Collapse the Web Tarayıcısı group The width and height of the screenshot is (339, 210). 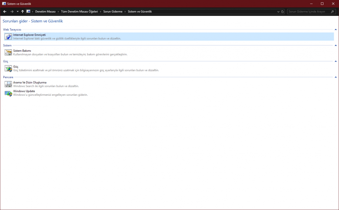click(x=336, y=29)
